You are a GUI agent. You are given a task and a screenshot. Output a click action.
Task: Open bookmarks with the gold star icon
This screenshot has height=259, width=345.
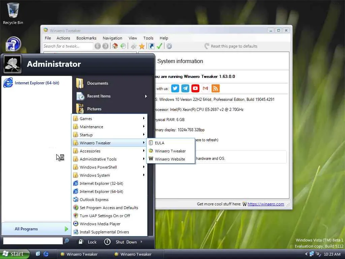point(142,46)
